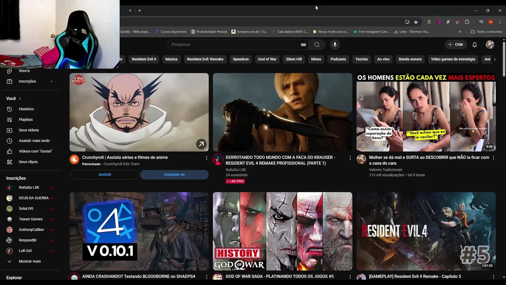Open the YouTube account avatar menu
The image size is (506, 285).
click(490, 45)
